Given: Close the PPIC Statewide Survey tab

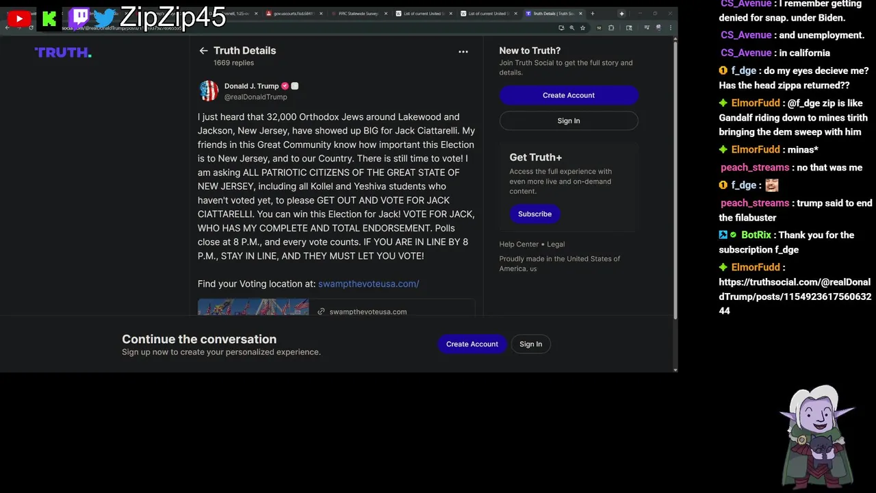Looking at the screenshot, I should [386, 13].
